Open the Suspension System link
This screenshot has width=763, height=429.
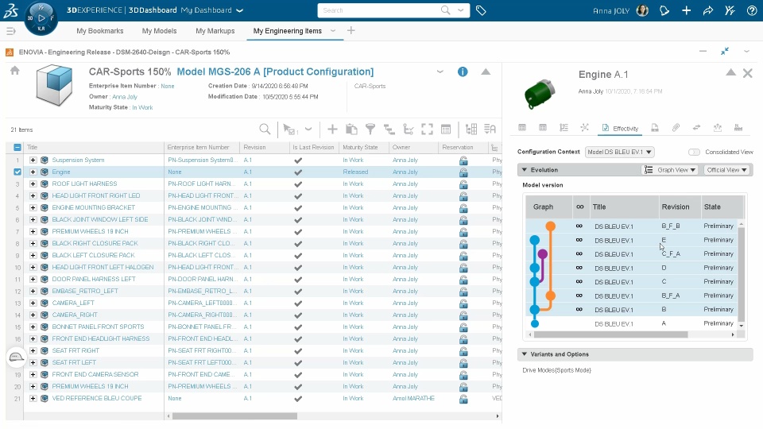point(79,160)
